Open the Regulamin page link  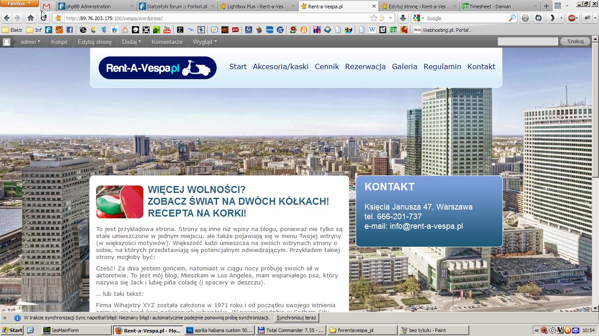pyautogui.click(x=442, y=66)
